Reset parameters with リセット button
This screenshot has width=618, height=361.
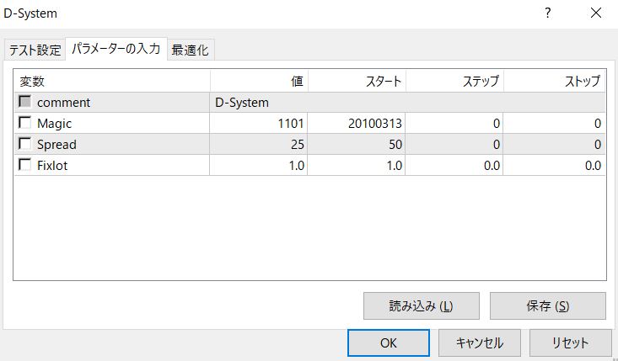tap(570, 343)
